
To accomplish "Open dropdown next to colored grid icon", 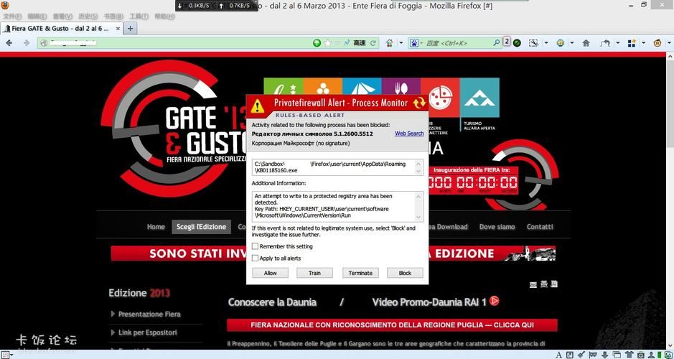I will click(x=643, y=43).
